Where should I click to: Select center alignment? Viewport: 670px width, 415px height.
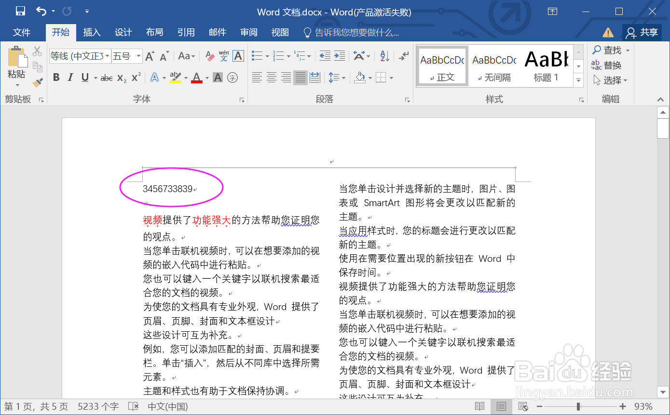271,77
